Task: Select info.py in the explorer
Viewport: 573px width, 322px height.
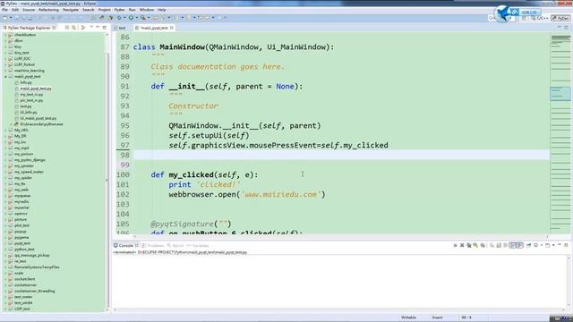Action: (x=26, y=83)
